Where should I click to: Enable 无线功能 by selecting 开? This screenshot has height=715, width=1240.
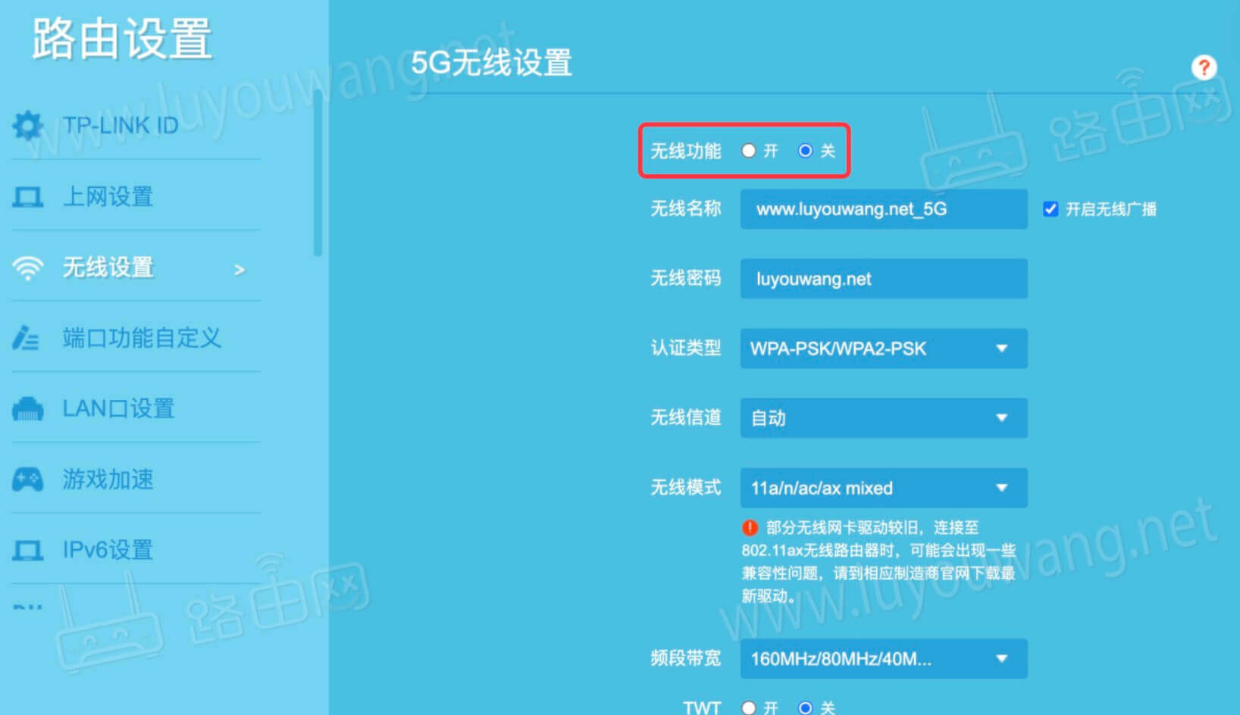coord(750,151)
